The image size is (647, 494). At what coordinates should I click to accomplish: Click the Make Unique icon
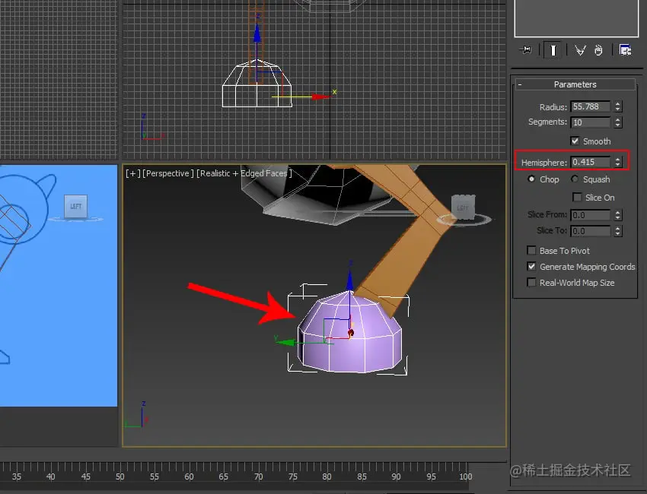[580, 50]
